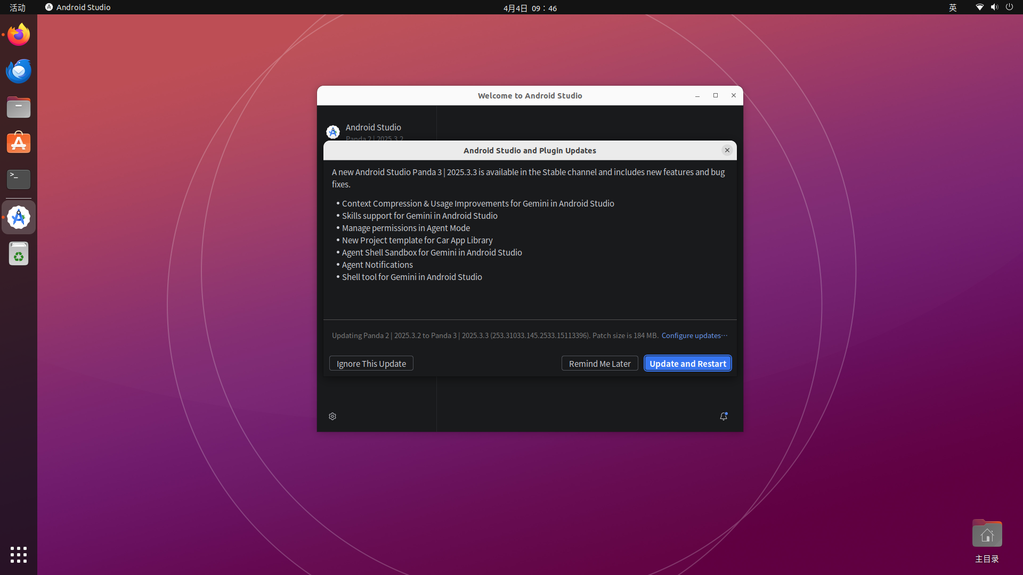This screenshot has height=575, width=1023.
Task: Launch Thunderbird mail from the dock
Action: pos(19,71)
